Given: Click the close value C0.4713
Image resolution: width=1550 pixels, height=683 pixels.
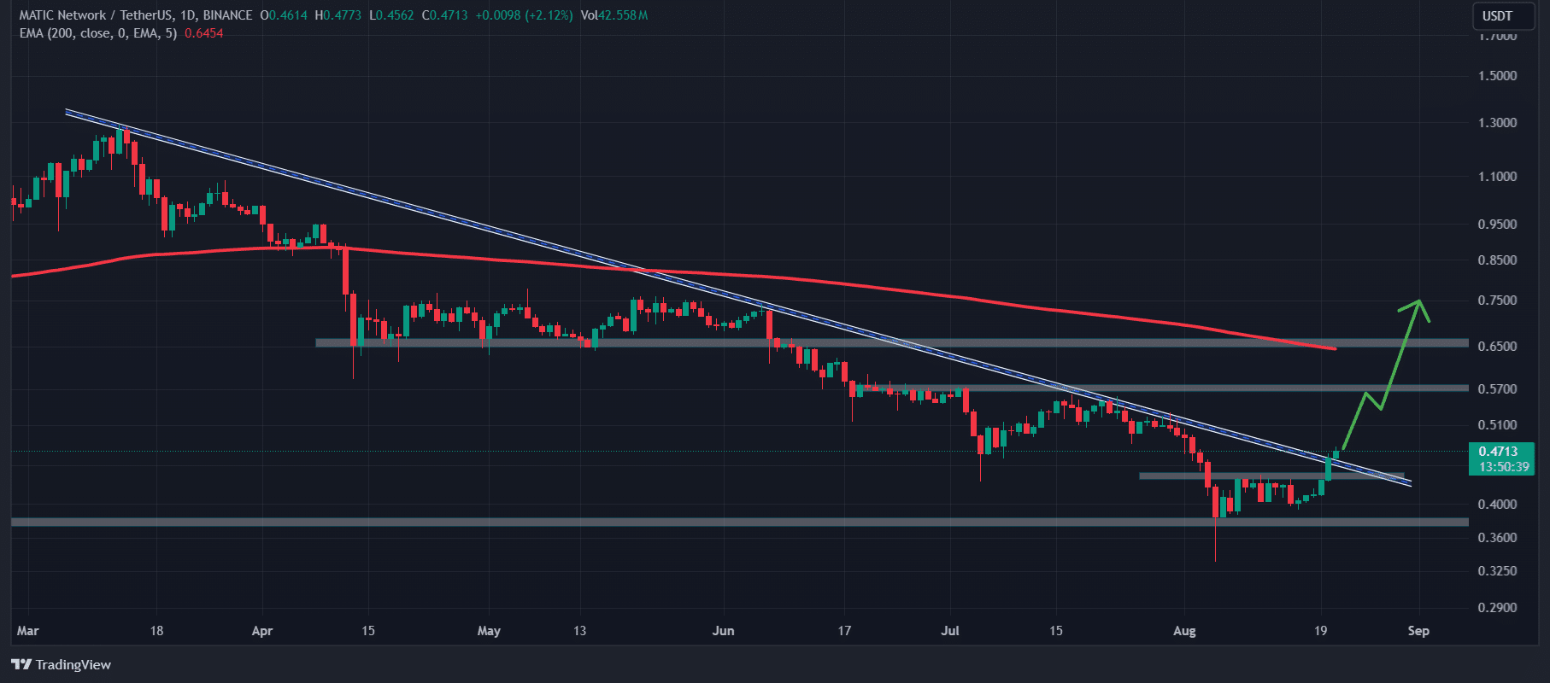Looking at the screenshot, I should coord(445,15).
